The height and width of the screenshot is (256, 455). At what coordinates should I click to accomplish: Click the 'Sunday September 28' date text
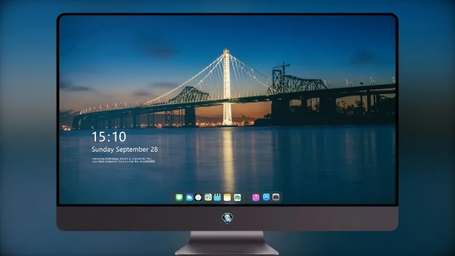(125, 149)
